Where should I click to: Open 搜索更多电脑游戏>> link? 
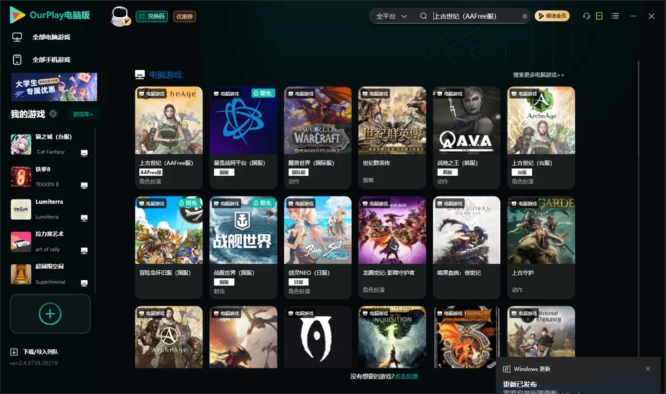[x=538, y=75]
